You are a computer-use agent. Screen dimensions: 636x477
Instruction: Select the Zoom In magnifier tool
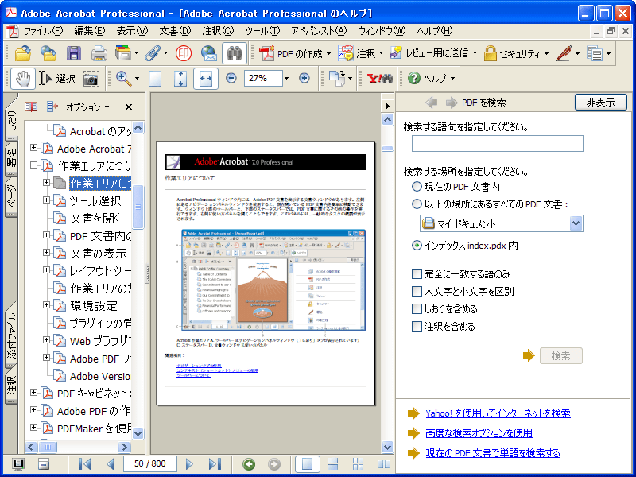point(124,78)
